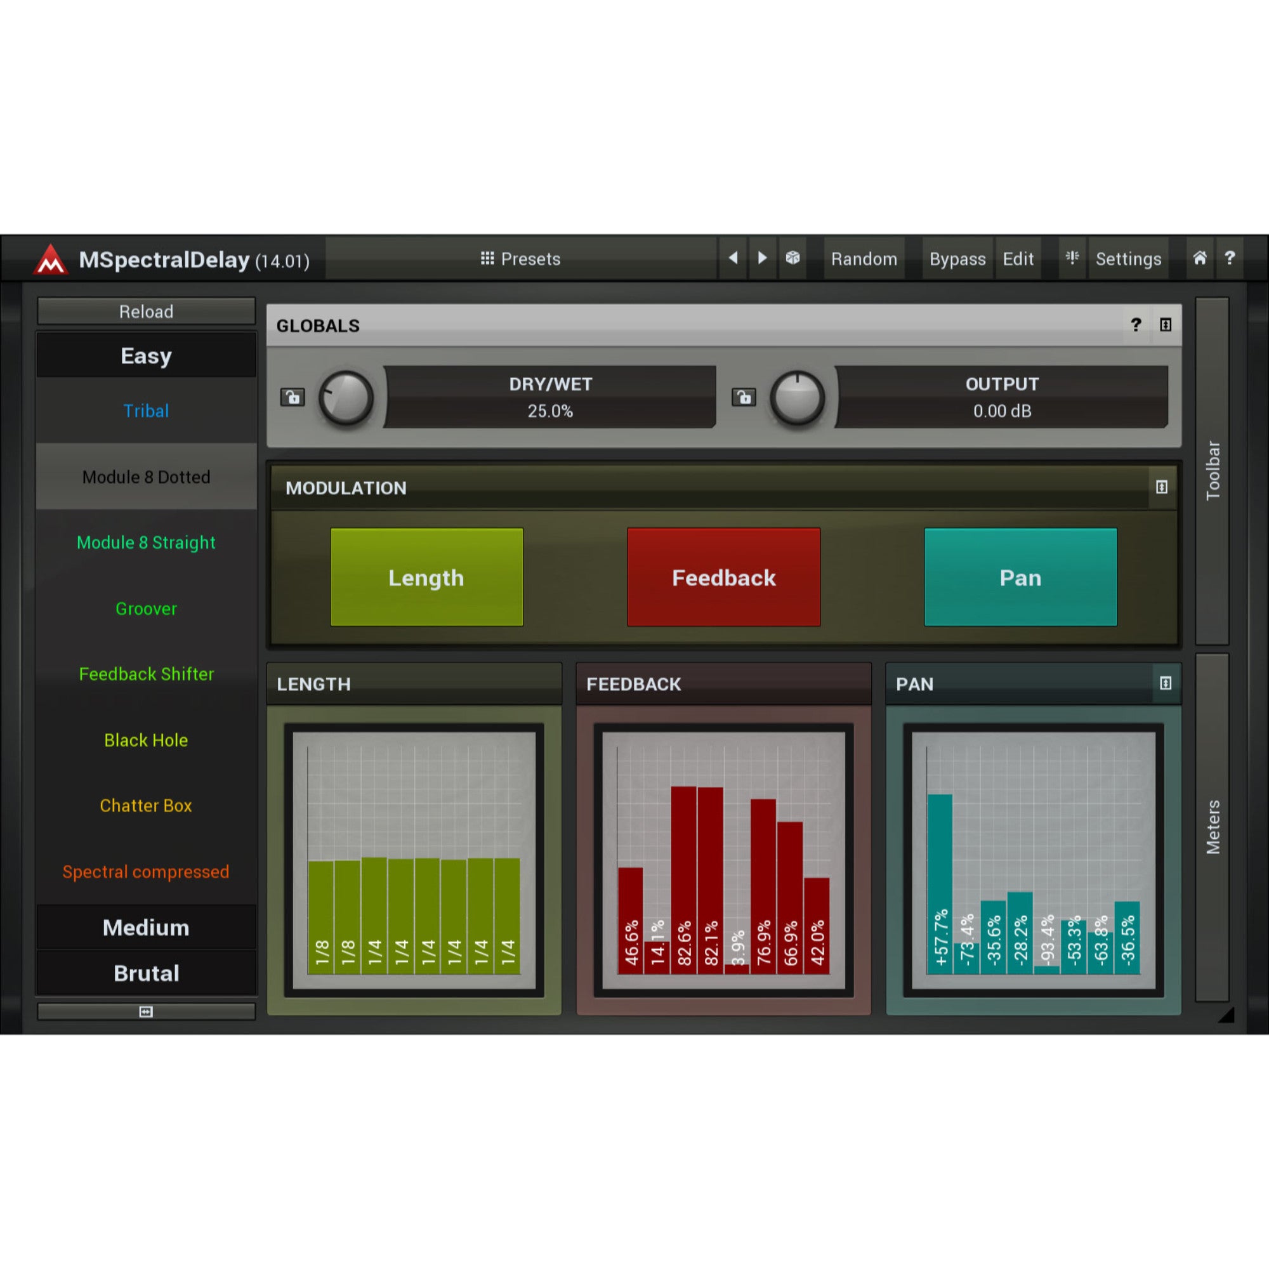Click the Pan bar labeled -36.5%
The width and height of the screenshot is (1269, 1269).
pyautogui.click(x=1127, y=937)
